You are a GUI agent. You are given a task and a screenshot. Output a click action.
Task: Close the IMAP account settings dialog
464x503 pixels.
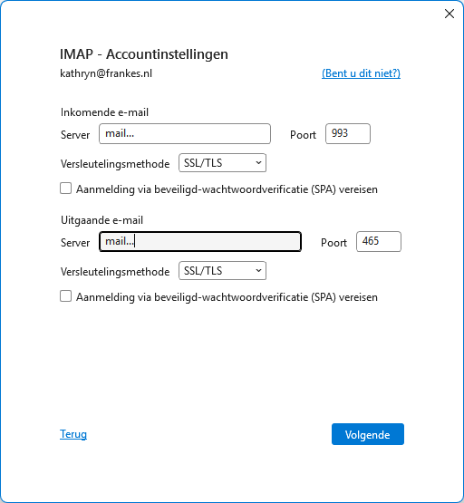449,14
